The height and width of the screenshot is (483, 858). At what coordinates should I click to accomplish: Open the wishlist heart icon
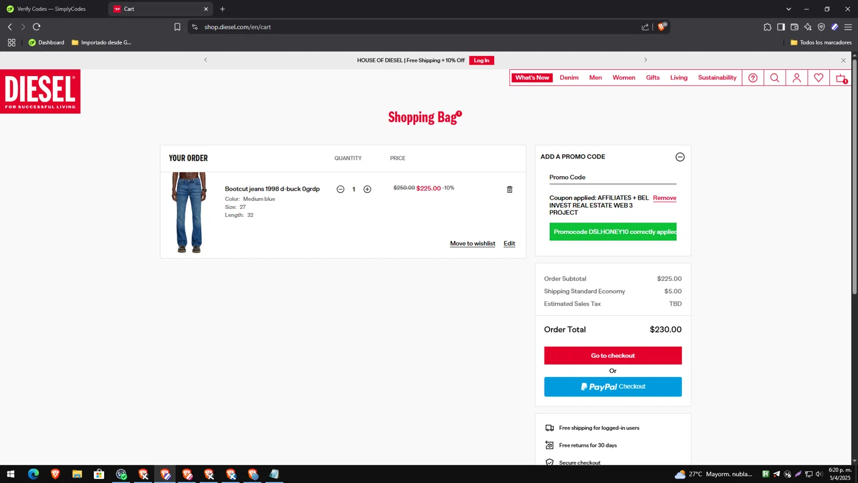coord(819,78)
